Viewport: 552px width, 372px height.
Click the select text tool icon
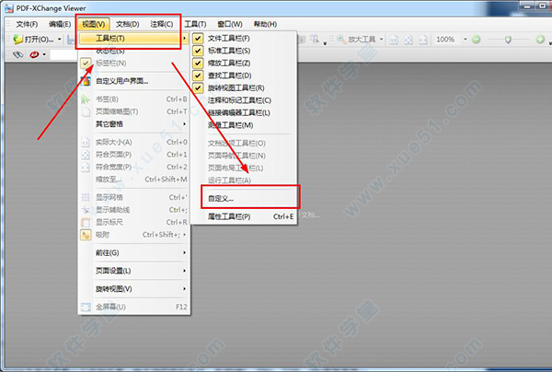pyautogui.click(x=315, y=39)
